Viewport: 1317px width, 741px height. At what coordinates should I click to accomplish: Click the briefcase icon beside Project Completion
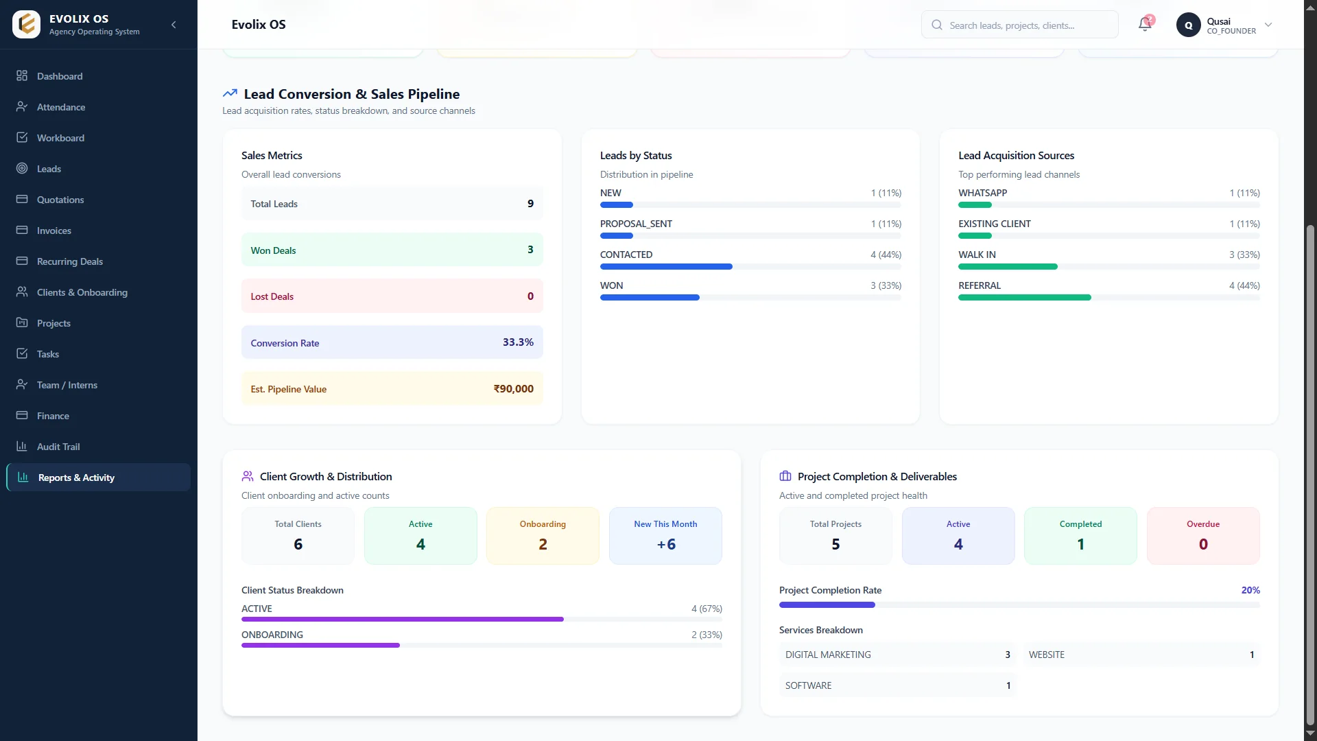pos(785,476)
